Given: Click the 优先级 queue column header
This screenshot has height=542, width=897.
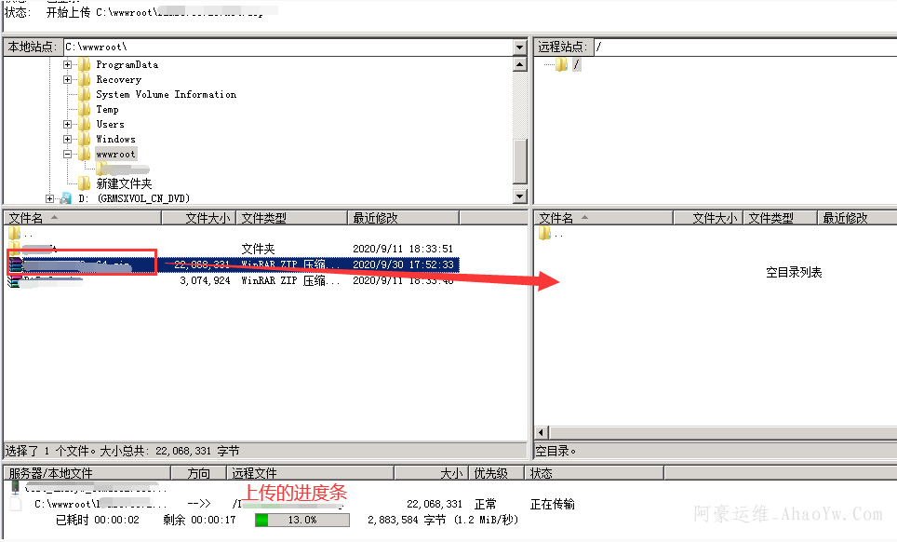Looking at the screenshot, I should [x=497, y=473].
